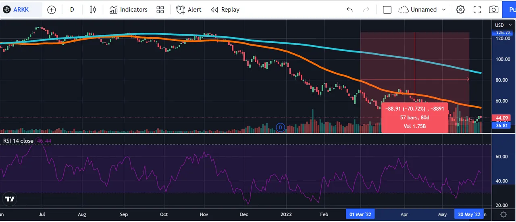
Task: Click the RSI 14 close indicator title
Action: click(x=19, y=141)
